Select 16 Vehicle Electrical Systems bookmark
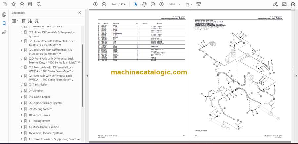 (46, 133)
